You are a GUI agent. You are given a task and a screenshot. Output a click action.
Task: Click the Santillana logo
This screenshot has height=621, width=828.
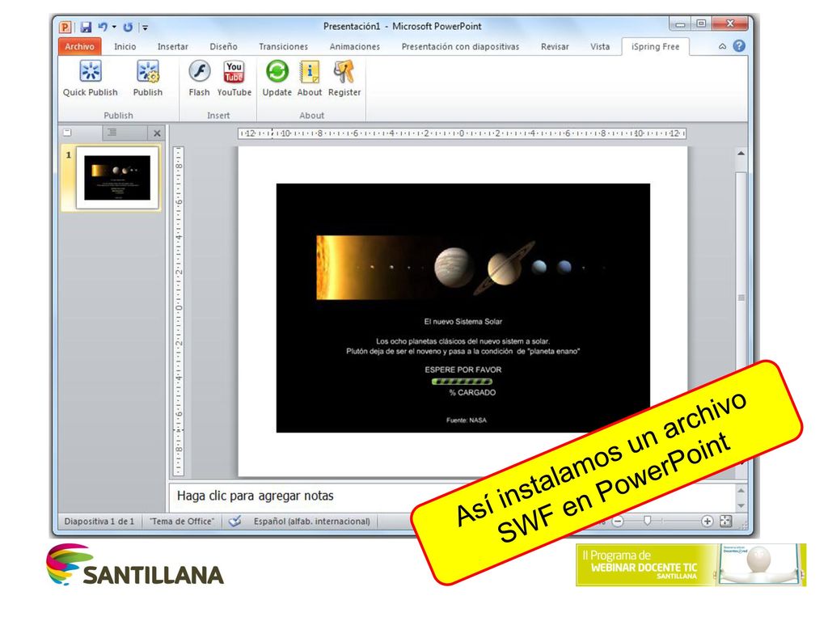[135, 565]
